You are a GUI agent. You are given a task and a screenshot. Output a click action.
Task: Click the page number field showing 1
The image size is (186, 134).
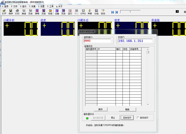pos(130,12)
